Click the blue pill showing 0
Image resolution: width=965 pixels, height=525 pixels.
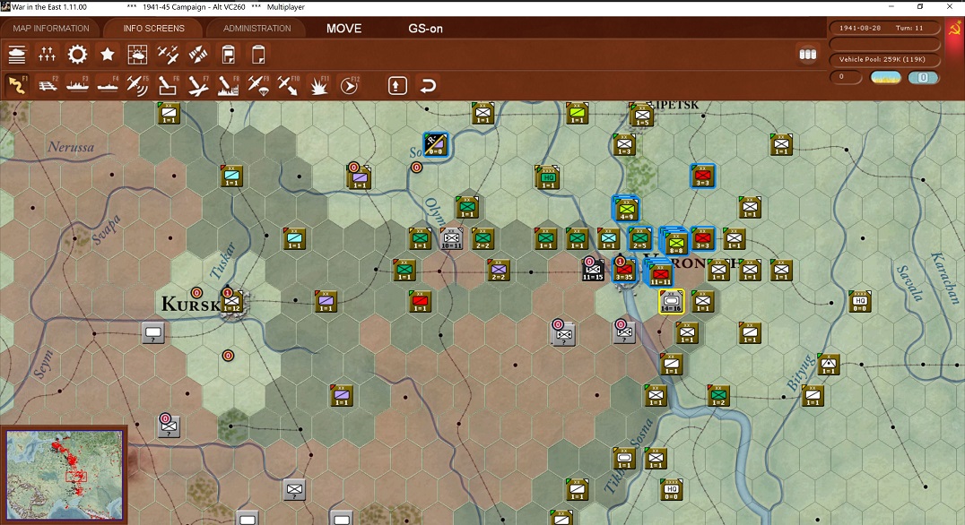click(923, 77)
